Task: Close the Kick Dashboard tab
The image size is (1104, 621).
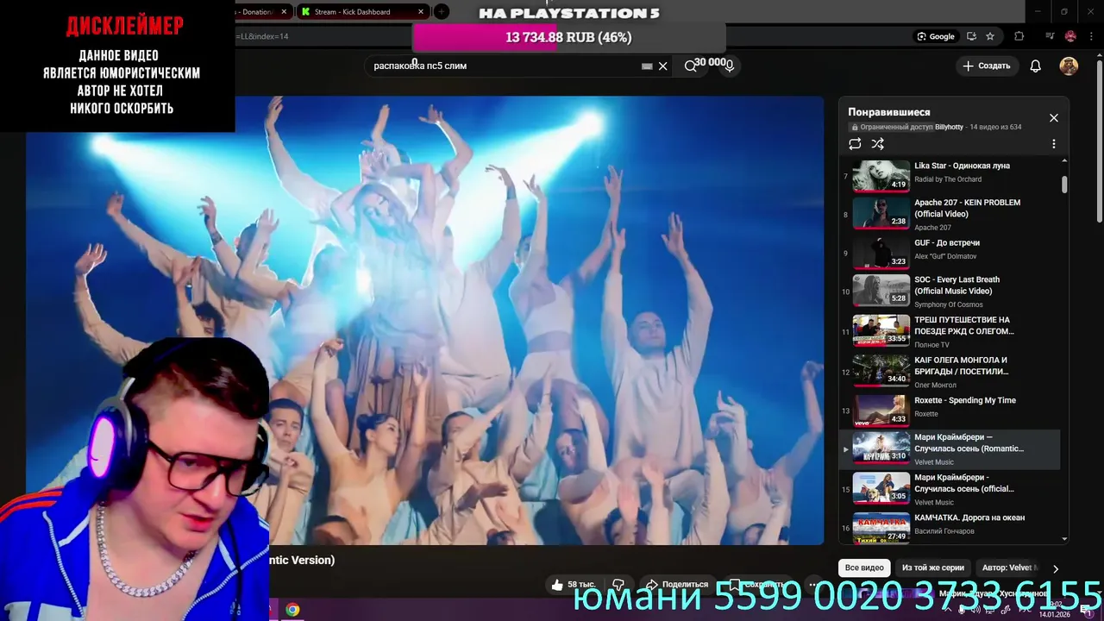Action: pyautogui.click(x=421, y=12)
